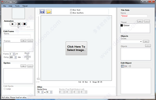Click the Sprite Dims height stepper

click(51, 92)
